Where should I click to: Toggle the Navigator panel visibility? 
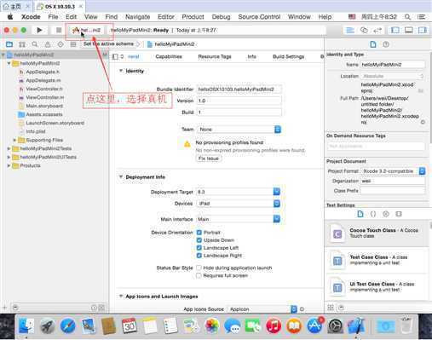395,30
